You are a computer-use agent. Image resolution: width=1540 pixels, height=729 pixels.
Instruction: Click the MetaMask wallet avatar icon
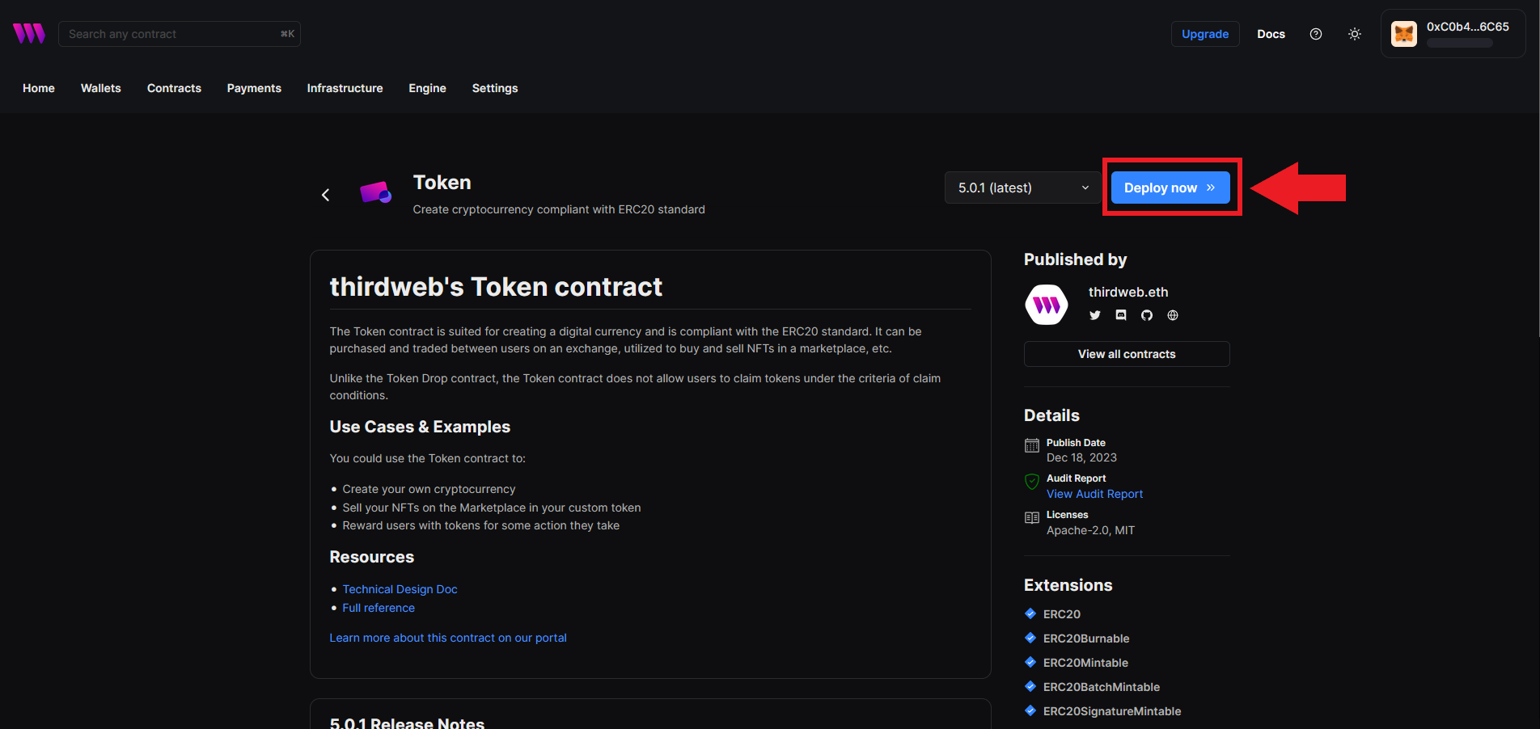click(1404, 34)
